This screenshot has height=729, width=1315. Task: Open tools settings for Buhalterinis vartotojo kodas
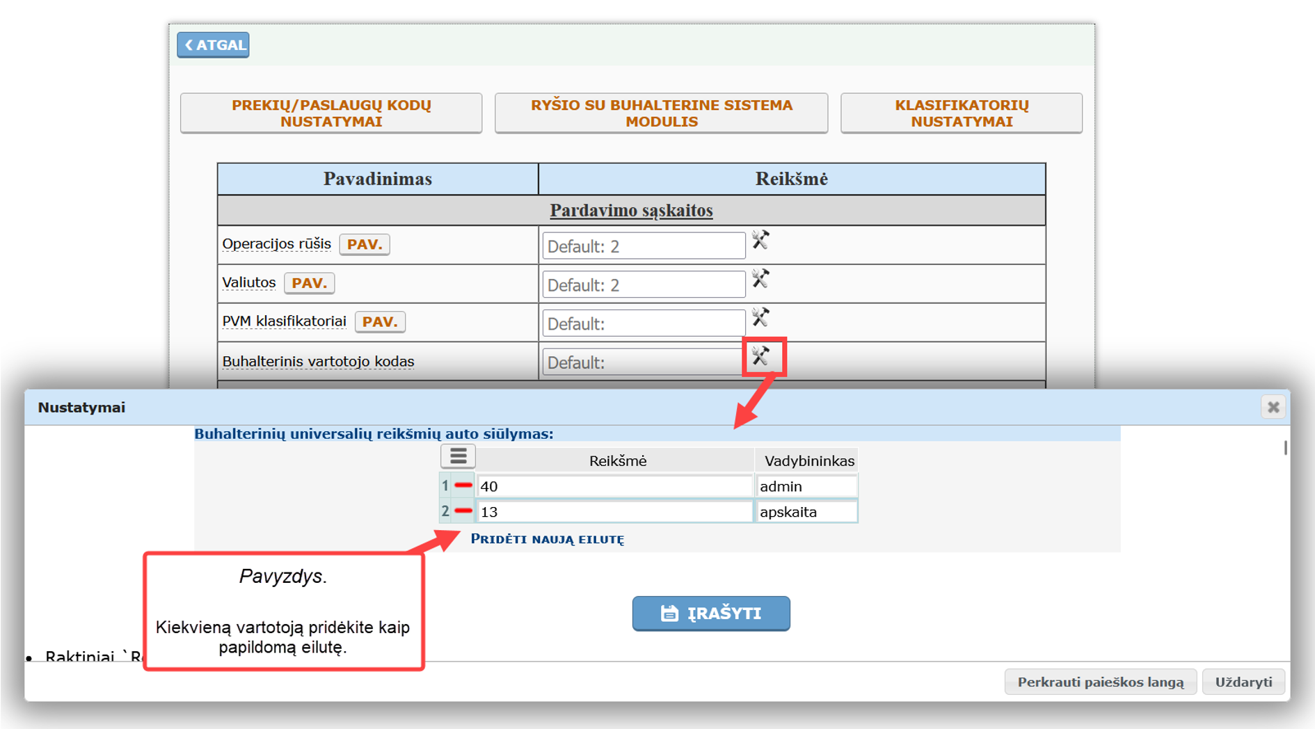pyautogui.click(x=760, y=357)
